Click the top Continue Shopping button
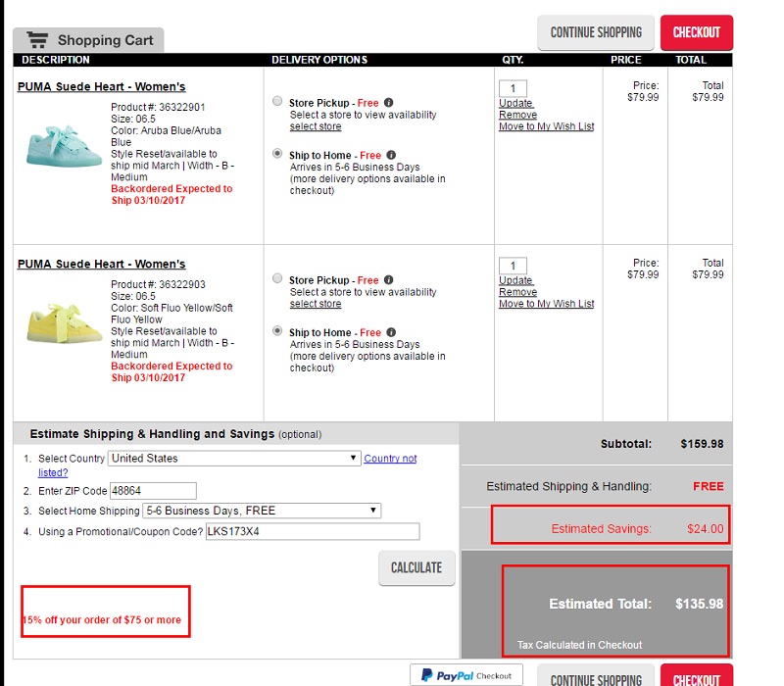 point(596,32)
